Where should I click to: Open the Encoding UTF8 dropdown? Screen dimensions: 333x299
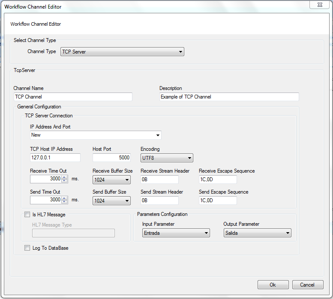click(x=167, y=158)
